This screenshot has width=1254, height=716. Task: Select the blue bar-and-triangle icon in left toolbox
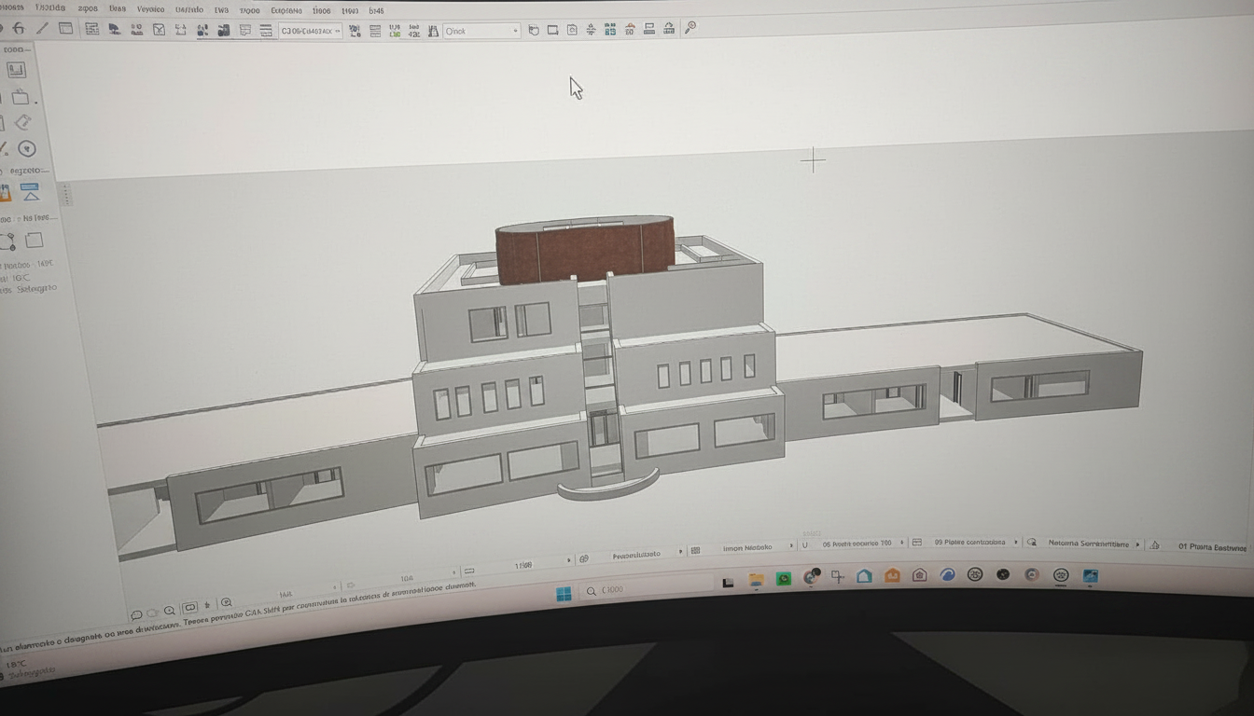[x=31, y=192]
